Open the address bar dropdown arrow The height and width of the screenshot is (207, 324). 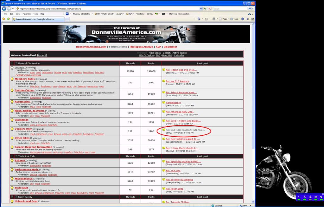pos(201,9)
